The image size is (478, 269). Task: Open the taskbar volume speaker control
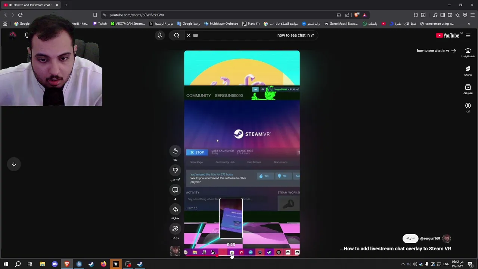click(415, 264)
